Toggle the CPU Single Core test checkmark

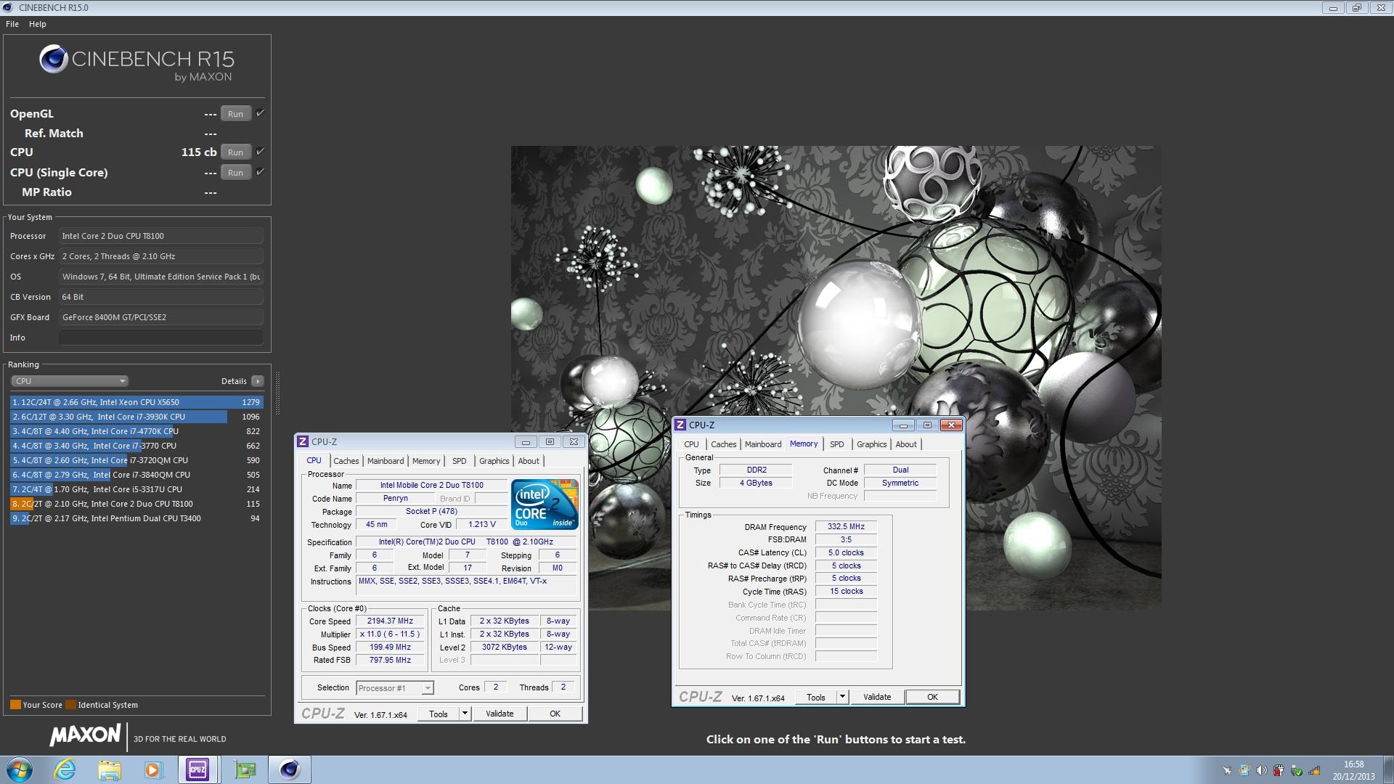point(261,172)
